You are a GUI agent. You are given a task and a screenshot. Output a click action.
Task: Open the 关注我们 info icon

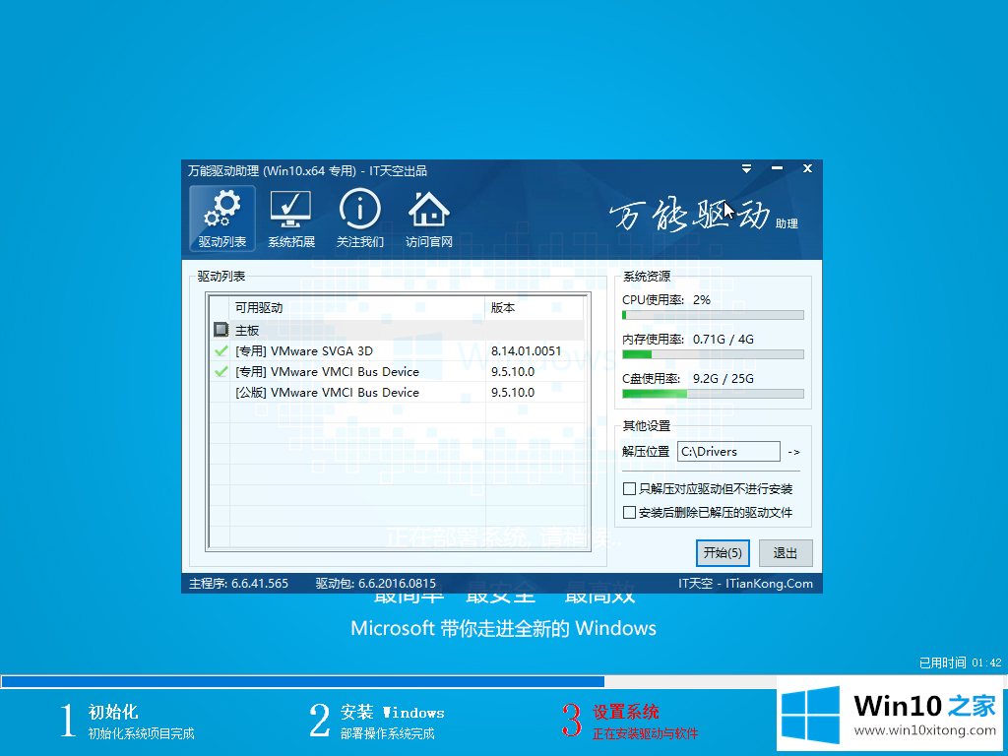point(360,219)
